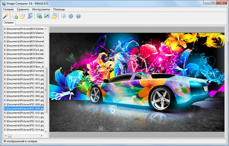Viewport: 229px width, 146px height.
Task: Click the create new gallery database icon
Action: tap(15, 16)
